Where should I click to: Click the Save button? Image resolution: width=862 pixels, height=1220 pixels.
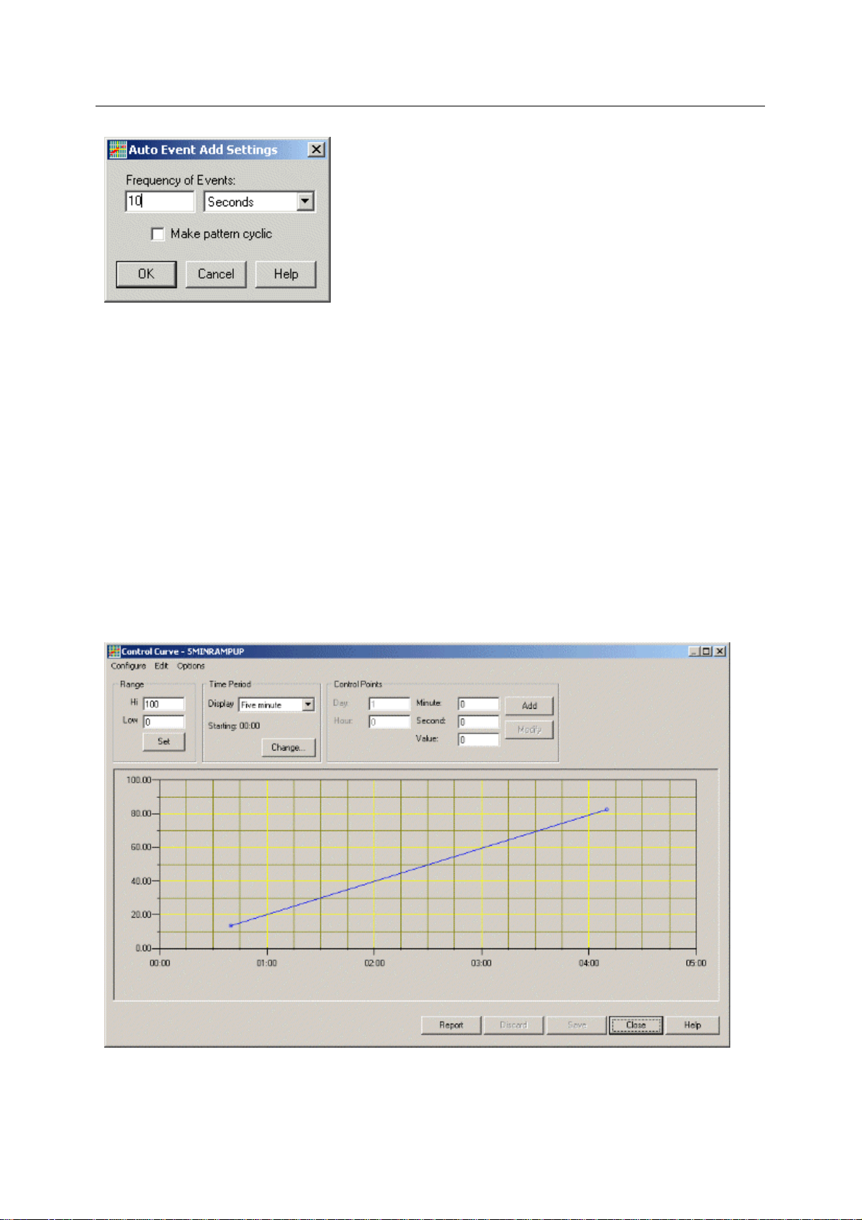[576, 1025]
